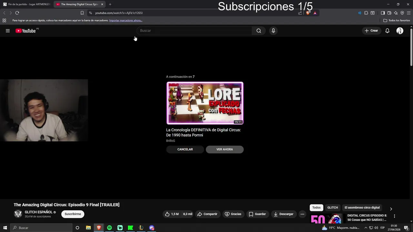The width and height of the screenshot is (413, 232).
Task: Focus the YouTube Buscar search field
Action: (x=195, y=31)
